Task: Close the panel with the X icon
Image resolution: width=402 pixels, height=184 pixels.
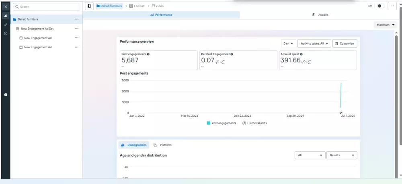Action: pos(6,7)
